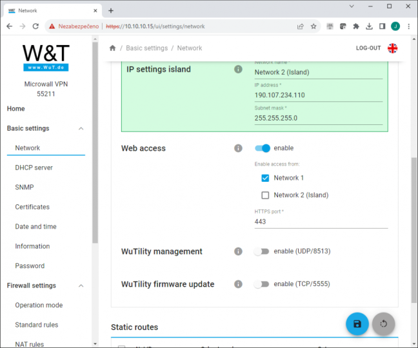This screenshot has height=348, width=418.
Task: Open Operation mode under Firewall settings
Action: tap(39, 305)
